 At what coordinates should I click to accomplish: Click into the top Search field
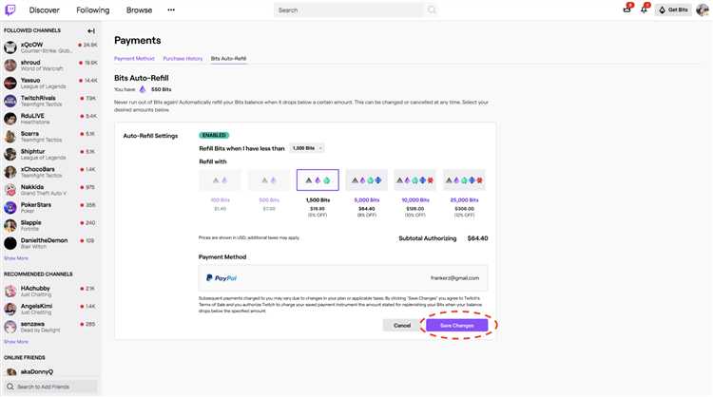coord(348,10)
